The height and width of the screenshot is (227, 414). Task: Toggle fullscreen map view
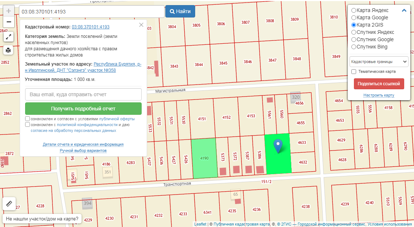tap(8, 36)
